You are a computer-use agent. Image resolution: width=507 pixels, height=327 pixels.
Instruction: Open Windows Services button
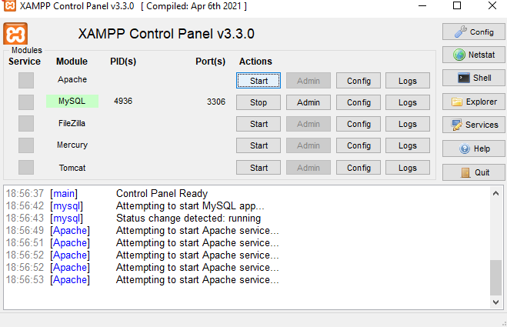pos(472,125)
